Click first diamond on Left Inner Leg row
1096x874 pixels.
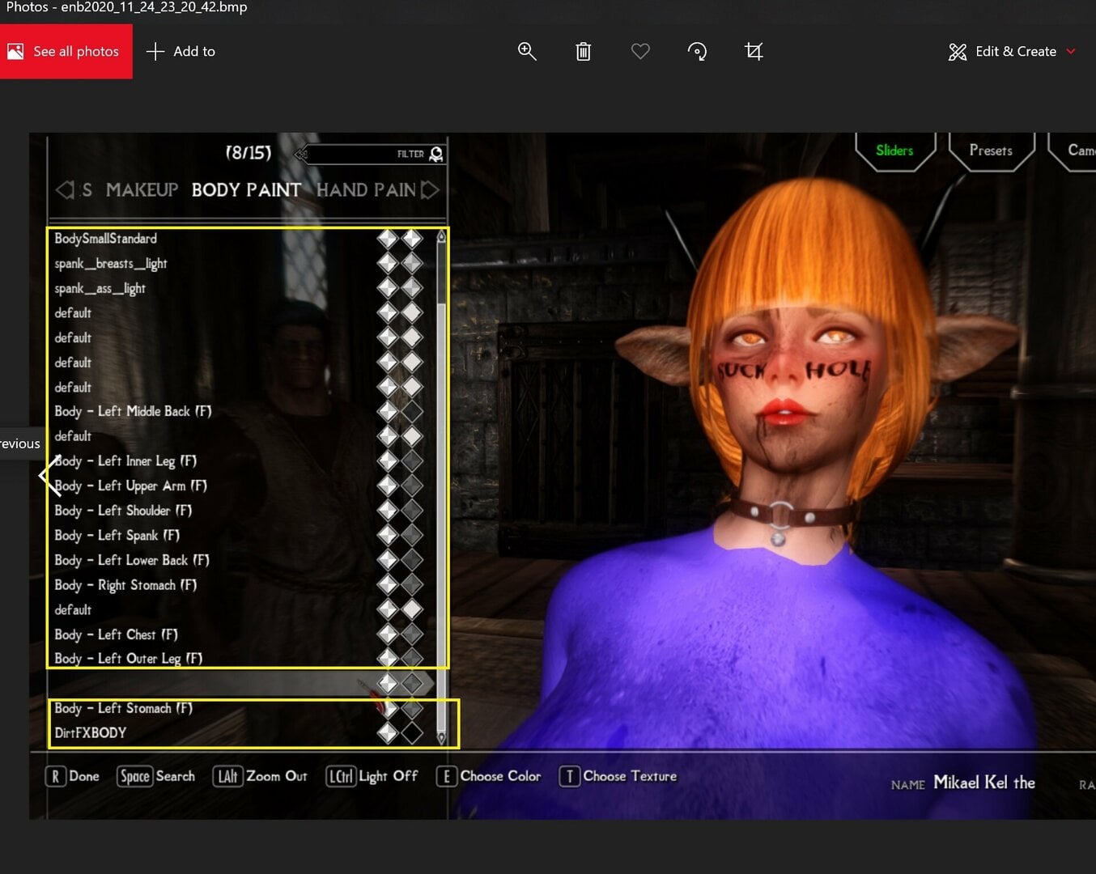(x=388, y=461)
